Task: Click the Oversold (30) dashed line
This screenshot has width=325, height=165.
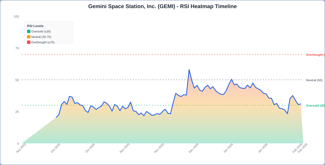Action: coord(162,105)
